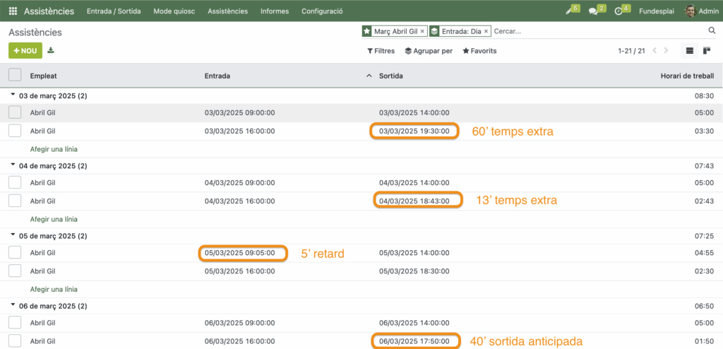Switch to list view icon
Screen dimensions: 723x349
690,51
